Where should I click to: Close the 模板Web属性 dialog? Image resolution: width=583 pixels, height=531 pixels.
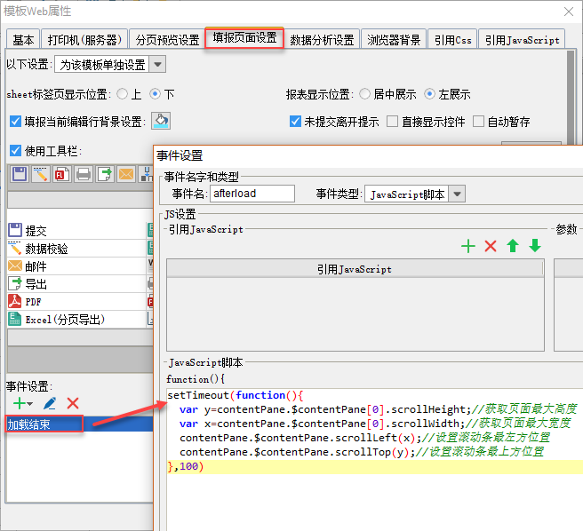pyautogui.click(x=569, y=12)
